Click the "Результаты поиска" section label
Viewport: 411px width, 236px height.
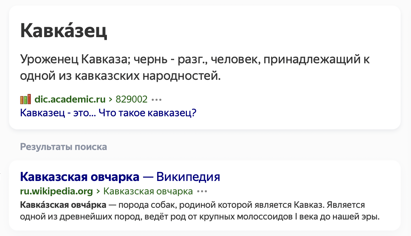pos(64,147)
